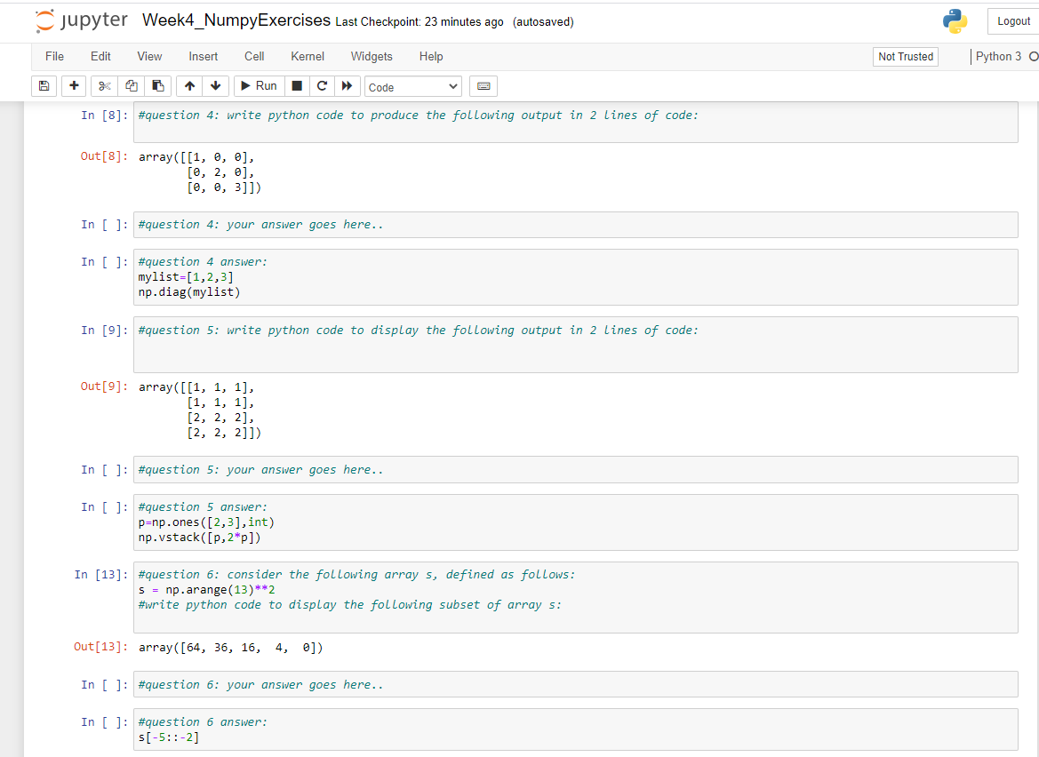1039x757 pixels.
Task: Open the Insert menu
Action: tap(203, 56)
